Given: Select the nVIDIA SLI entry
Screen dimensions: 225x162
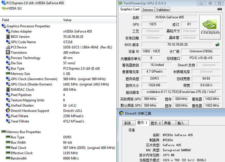Looking at the screenshot, I should [x=12, y=8].
